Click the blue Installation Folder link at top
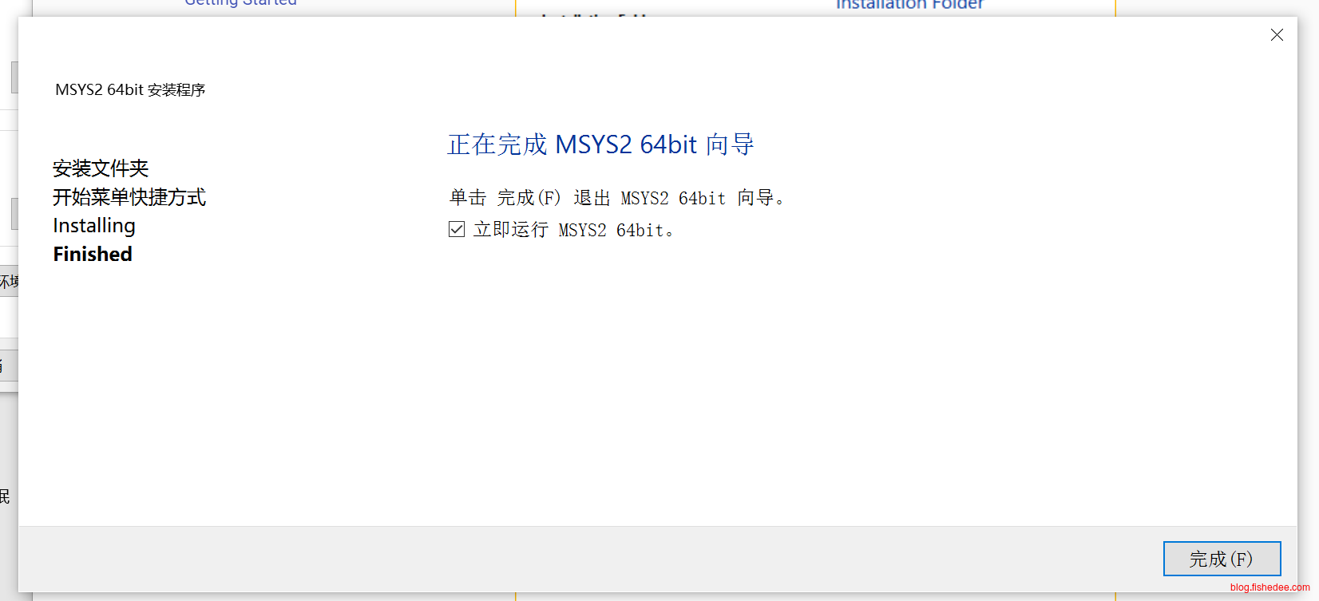Image resolution: width=1319 pixels, height=601 pixels. pos(909,6)
